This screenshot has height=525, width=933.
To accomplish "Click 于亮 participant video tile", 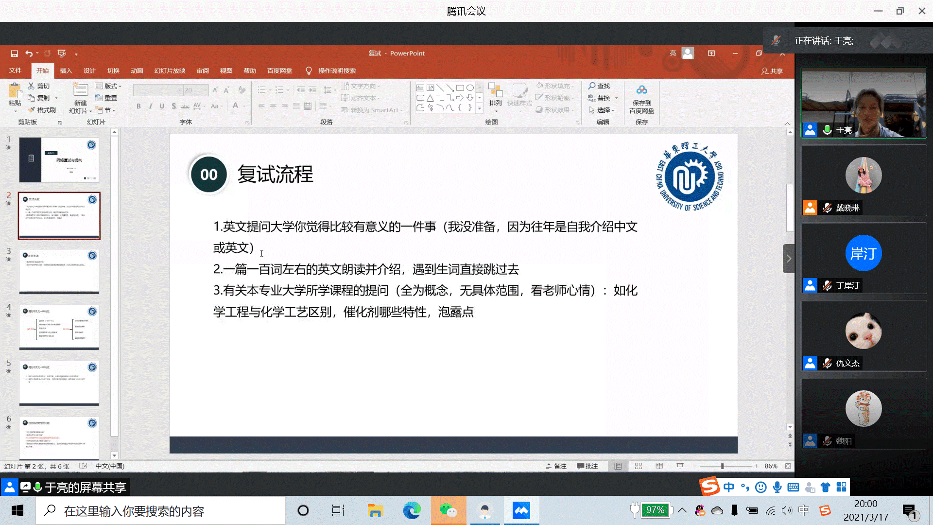I will pyautogui.click(x=864, y=103).
